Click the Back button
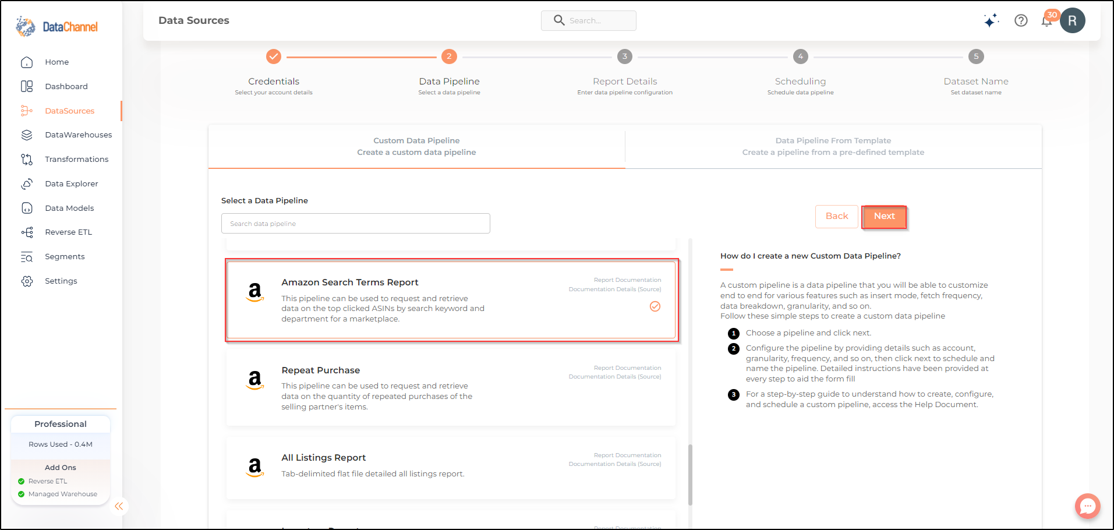 click(837, 217)
